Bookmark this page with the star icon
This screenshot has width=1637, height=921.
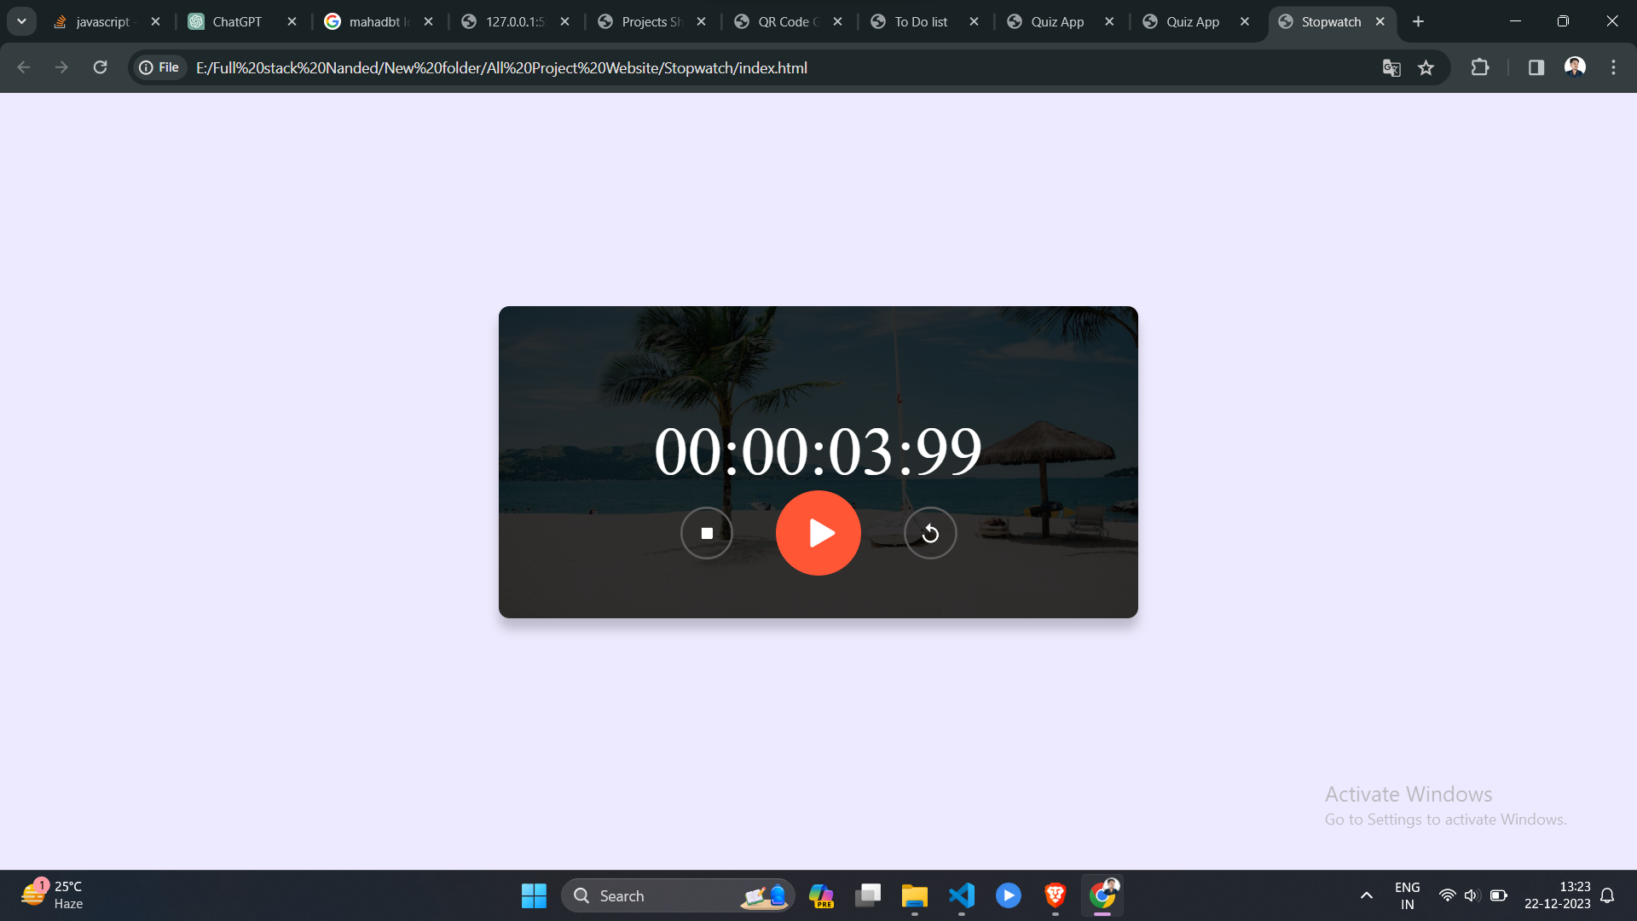[1426, 67]
